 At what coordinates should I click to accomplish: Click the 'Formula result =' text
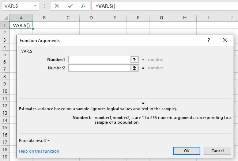(x=34, y=141)
